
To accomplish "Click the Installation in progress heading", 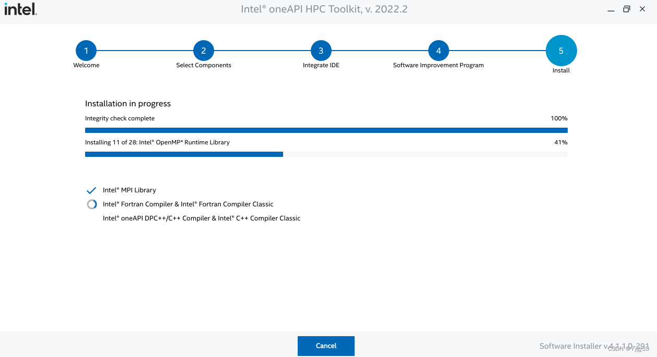I will point(128,104).
